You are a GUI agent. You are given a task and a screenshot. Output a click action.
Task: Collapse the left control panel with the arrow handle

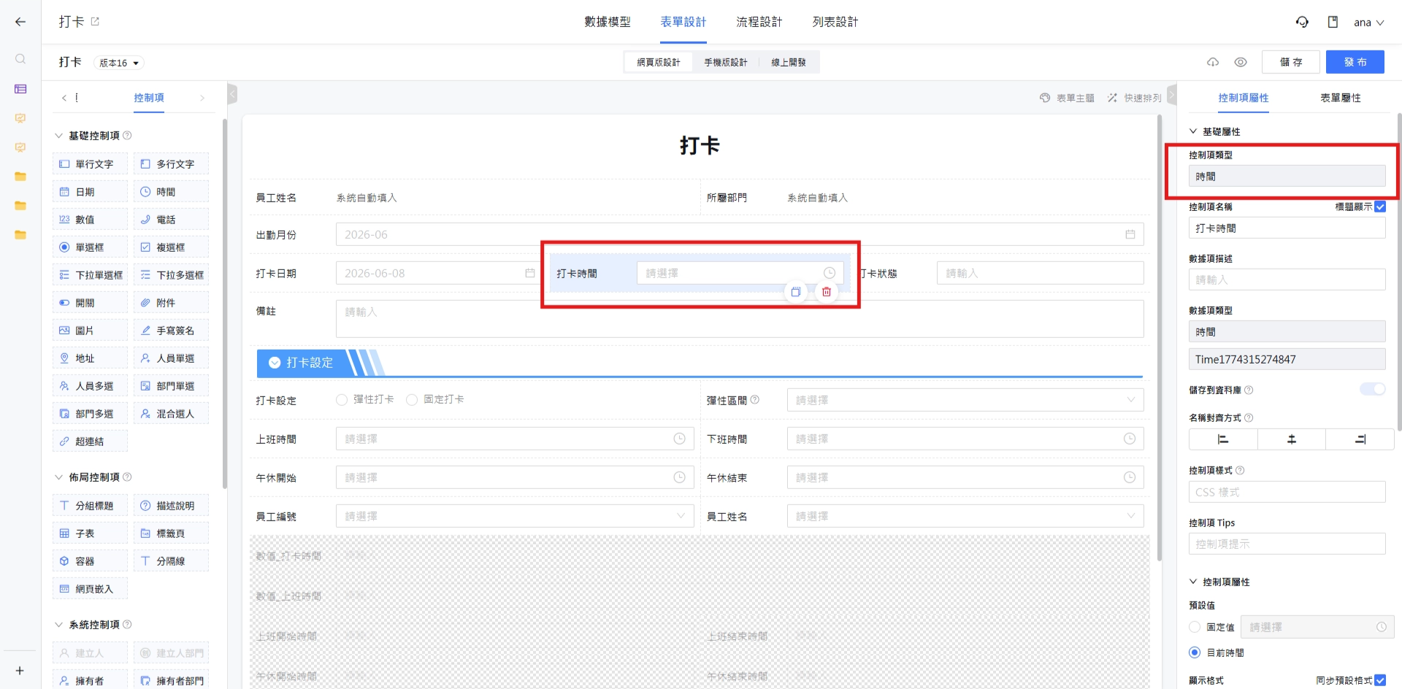232,94
